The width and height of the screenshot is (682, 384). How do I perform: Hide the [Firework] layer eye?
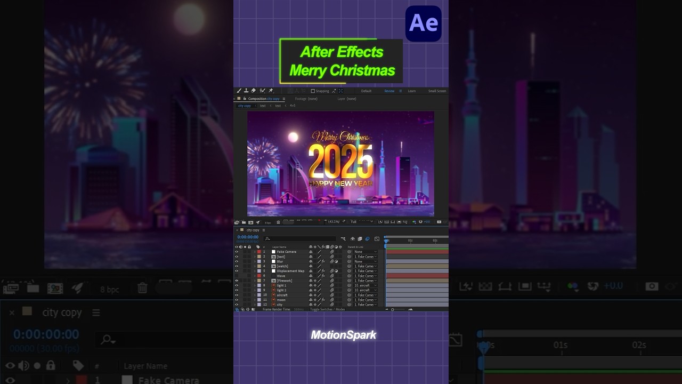(x=237, y=281)
